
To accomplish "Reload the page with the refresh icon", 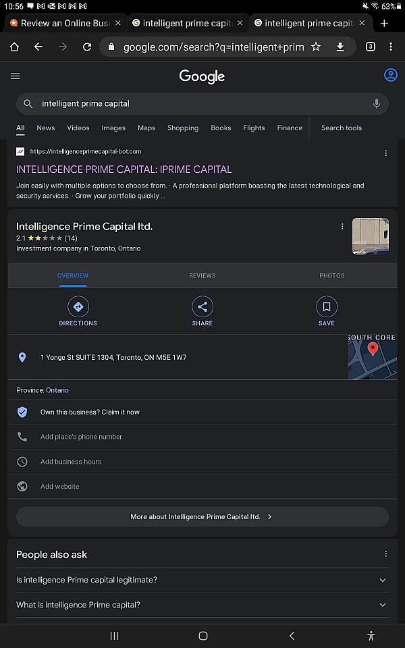I will pos(87,47).
